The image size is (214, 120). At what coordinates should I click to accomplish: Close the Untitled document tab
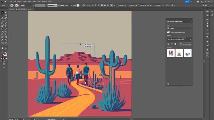point(33,9)
